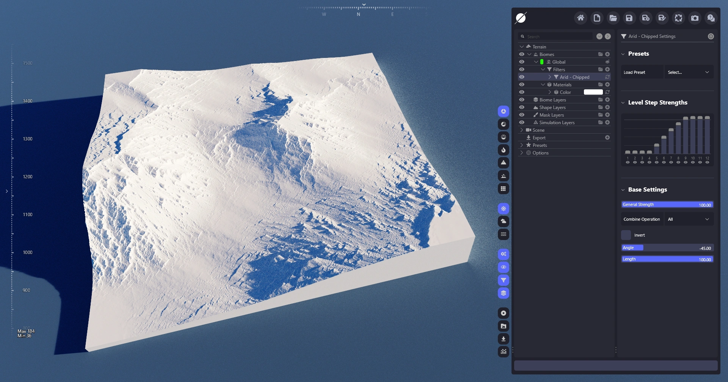
Task: Hide the Biomes layer with eye icon
Action: click(x=522, y=55)
